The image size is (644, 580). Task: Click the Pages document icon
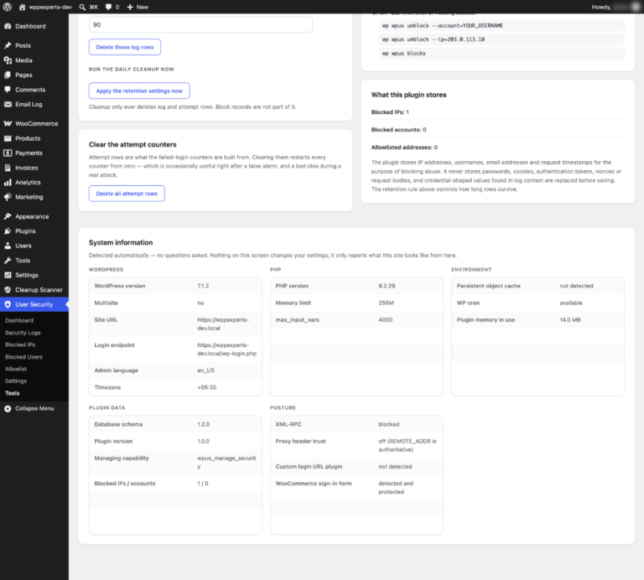pos(8,75)
